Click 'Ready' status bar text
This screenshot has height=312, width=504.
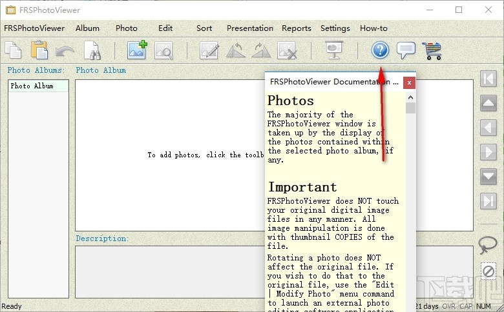[x=12, y=306]
